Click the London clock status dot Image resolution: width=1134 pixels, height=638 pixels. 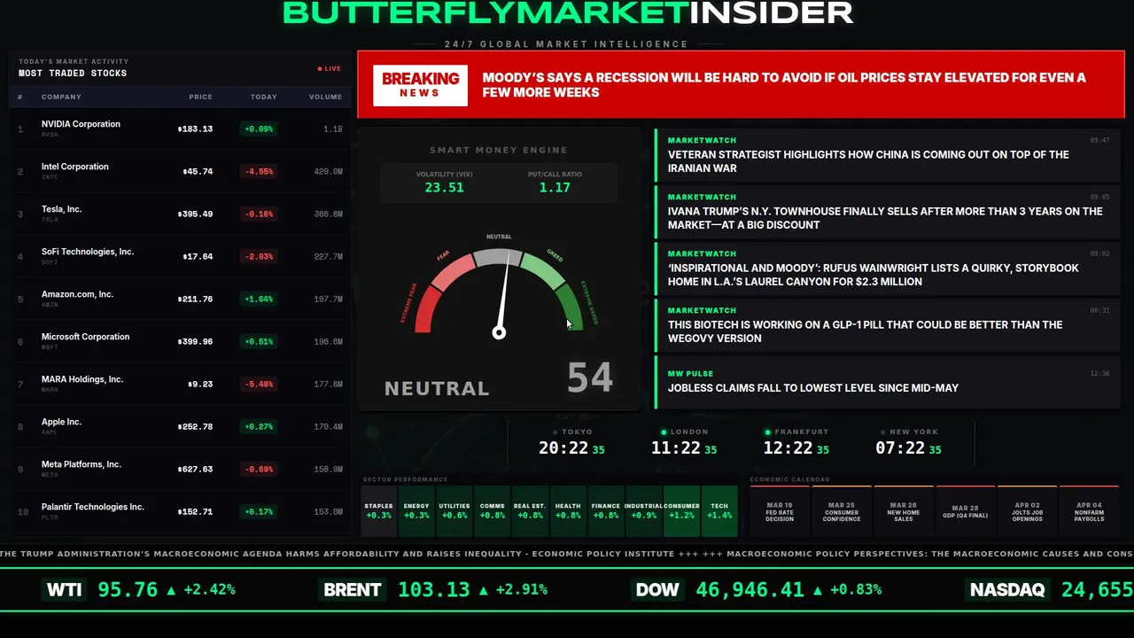point(664,432)
